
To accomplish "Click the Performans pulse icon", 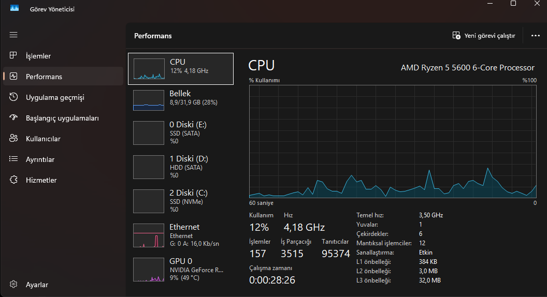I will pyautogui.click(x=13, y=77).
